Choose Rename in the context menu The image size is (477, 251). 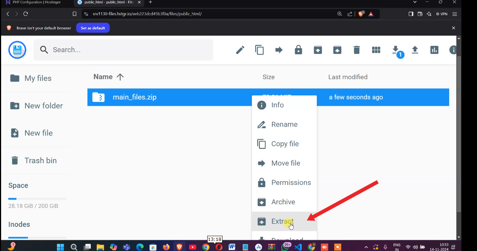[x=284, y=124]
